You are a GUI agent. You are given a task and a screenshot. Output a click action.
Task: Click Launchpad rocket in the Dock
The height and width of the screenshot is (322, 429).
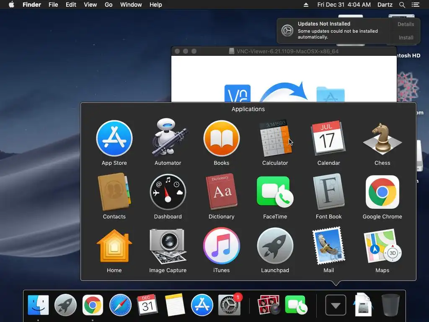point(65,305)
